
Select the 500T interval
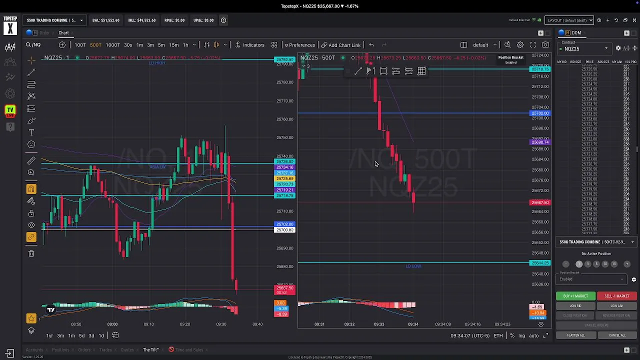click(95, 45)
